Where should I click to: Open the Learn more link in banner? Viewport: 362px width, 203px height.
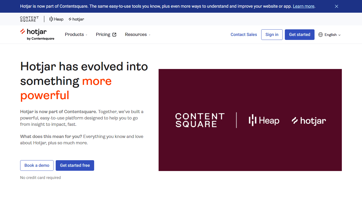tap(304, 6)
